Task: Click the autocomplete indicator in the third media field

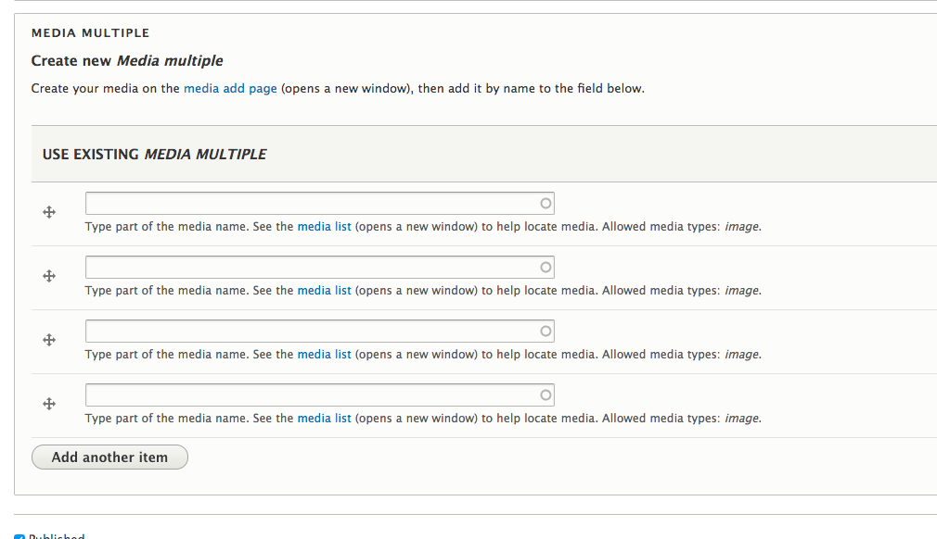Action: coord(545,330)
